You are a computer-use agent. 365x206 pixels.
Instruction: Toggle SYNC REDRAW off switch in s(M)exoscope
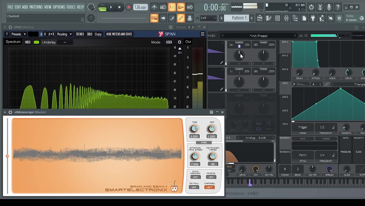(195, 177)
